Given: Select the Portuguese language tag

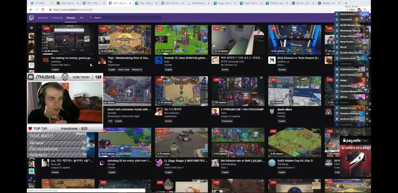Looking at the screenshot, I should [x=227, y=121].
